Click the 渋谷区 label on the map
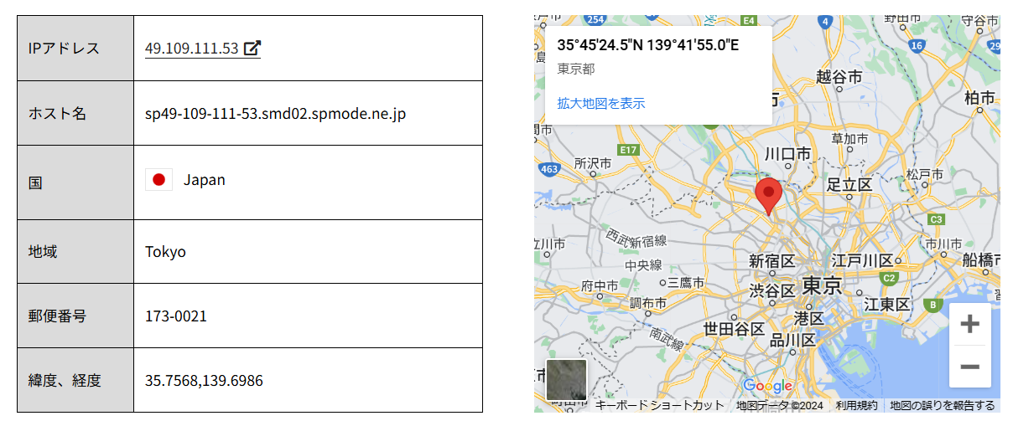 click(x=771, y=290)
